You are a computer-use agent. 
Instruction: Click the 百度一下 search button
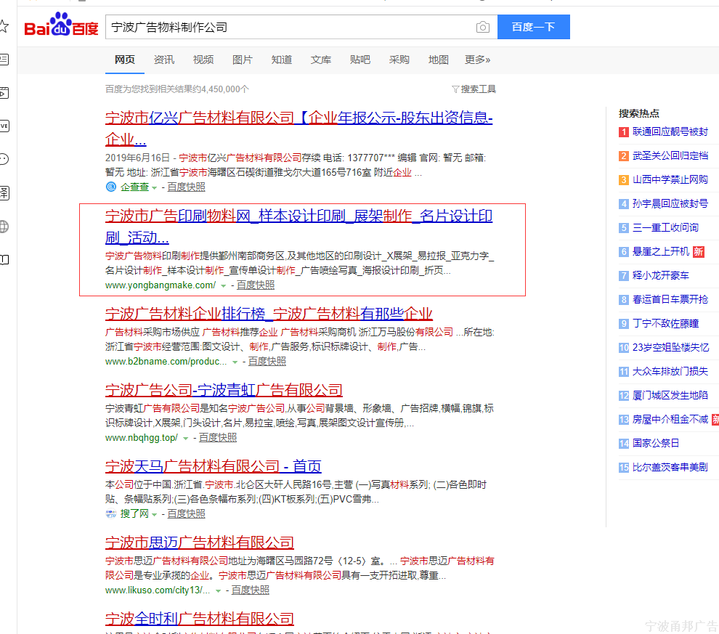point(534,27)
